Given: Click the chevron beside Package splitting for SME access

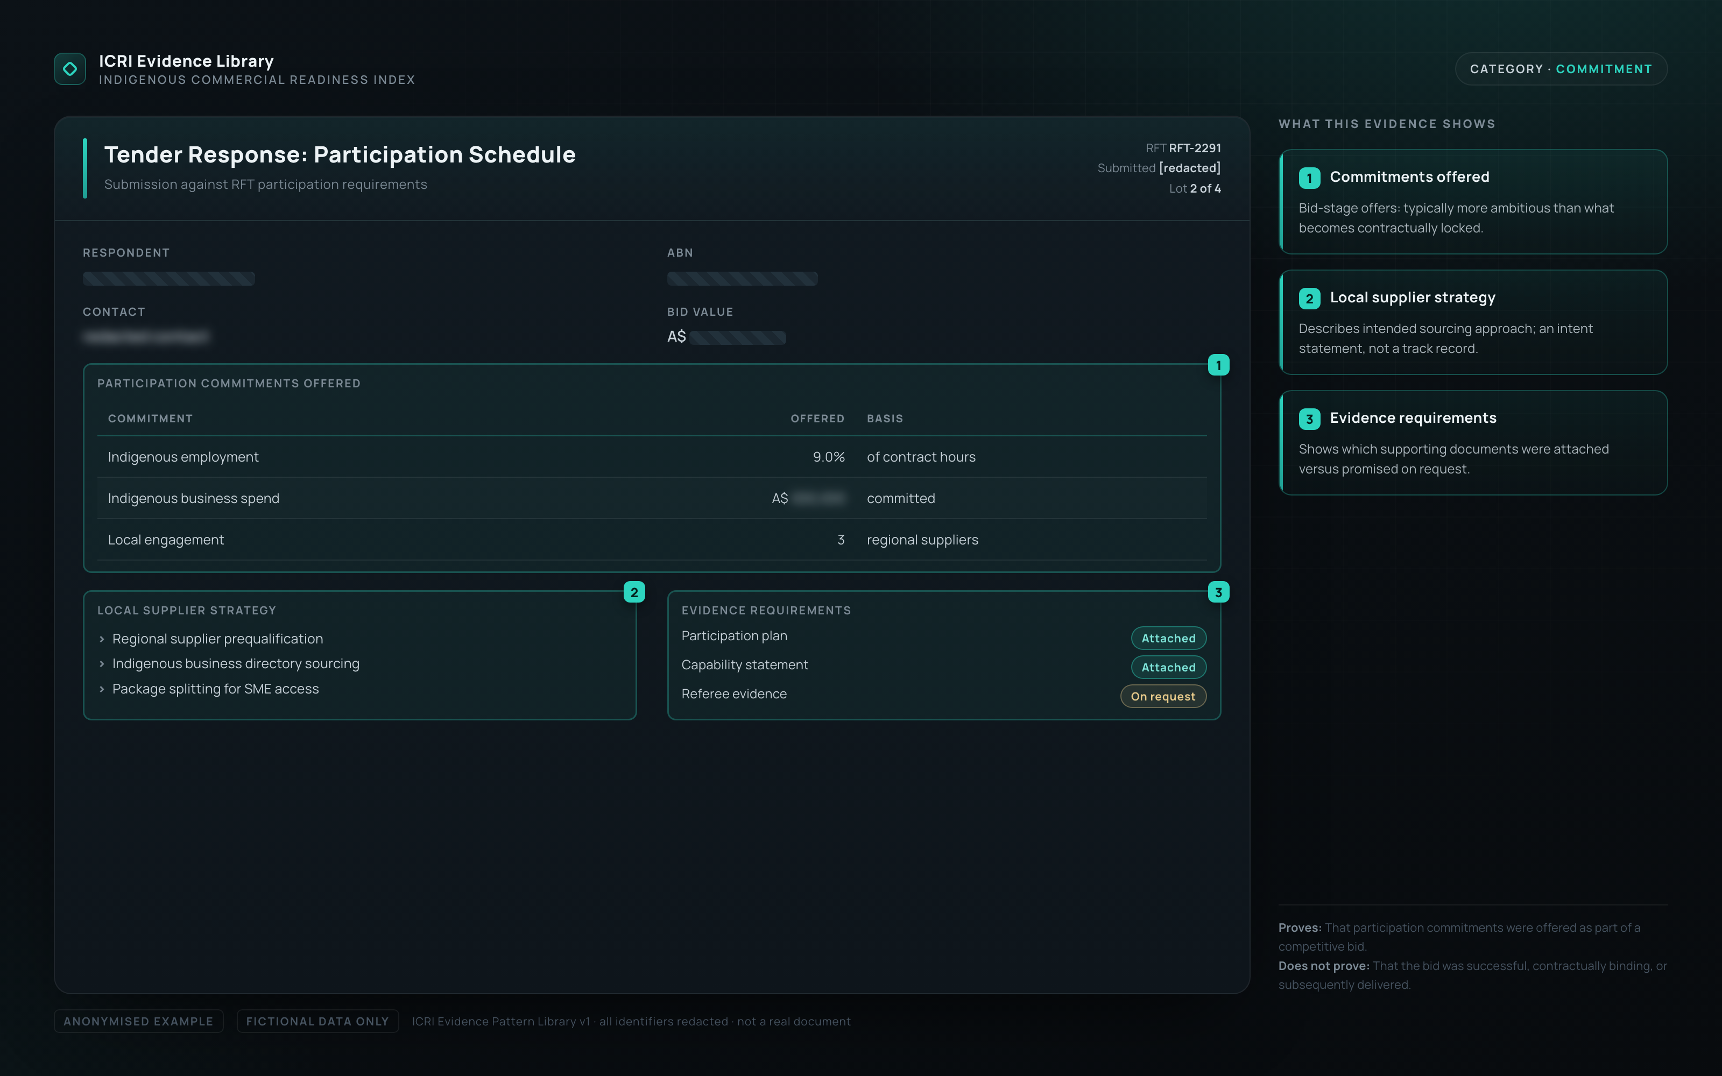Looking at the screenshot, I should pos(102,689).
